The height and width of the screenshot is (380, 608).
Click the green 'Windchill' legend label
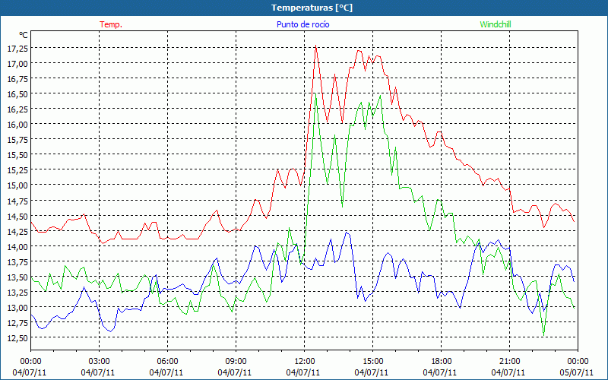tap(496, 24)
